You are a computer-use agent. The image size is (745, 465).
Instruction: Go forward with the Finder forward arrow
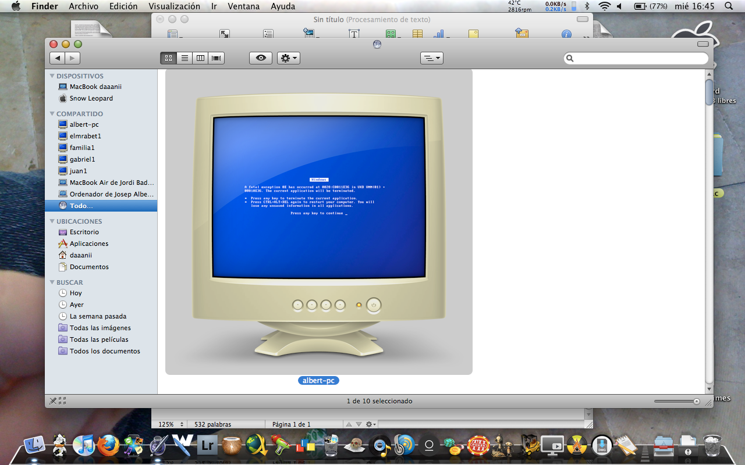point(73,58)
